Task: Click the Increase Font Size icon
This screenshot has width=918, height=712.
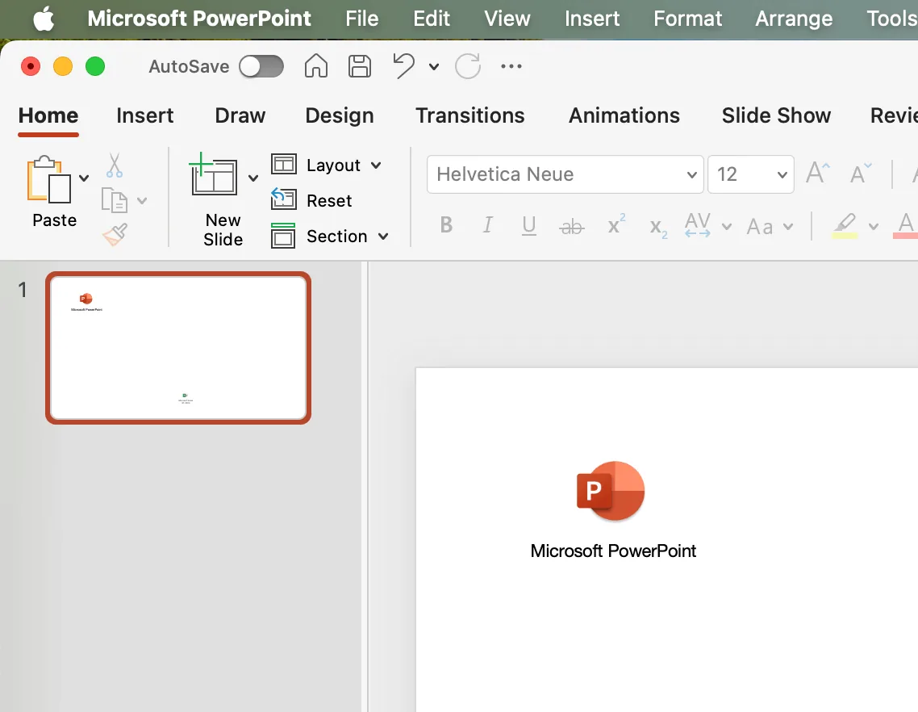Action: 818,174
